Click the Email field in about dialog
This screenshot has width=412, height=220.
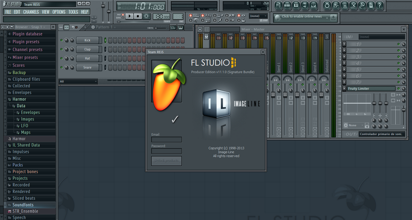[166, 140]
